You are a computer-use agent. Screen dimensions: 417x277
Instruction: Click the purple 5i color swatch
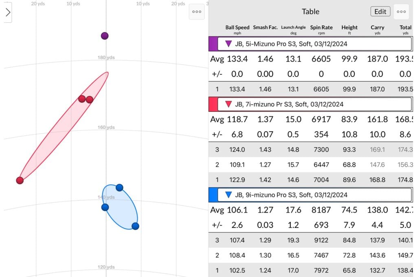click(213, 44)
